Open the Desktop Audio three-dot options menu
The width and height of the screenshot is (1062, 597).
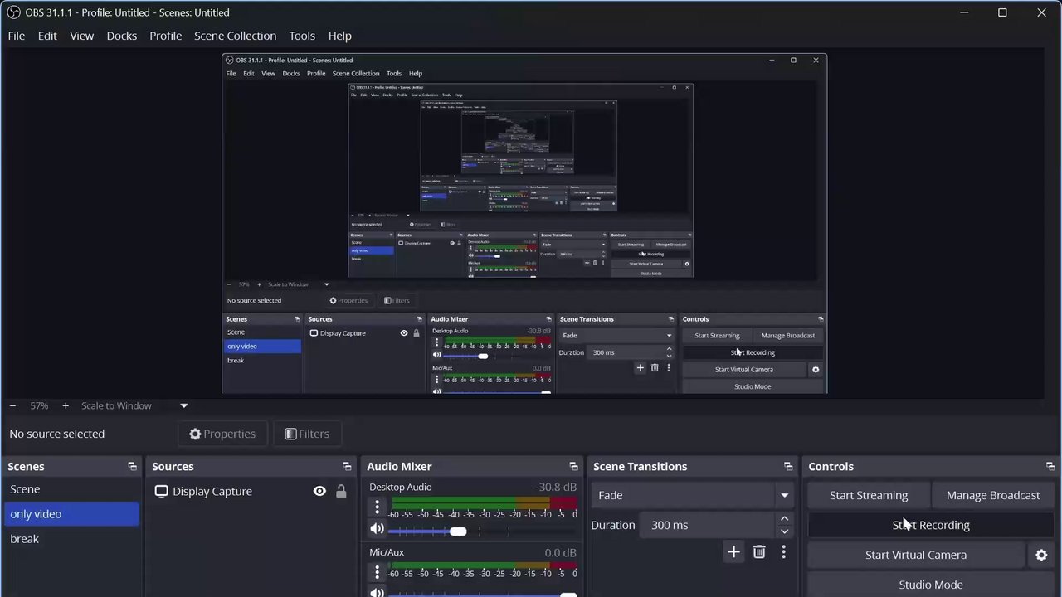point(377,507)
